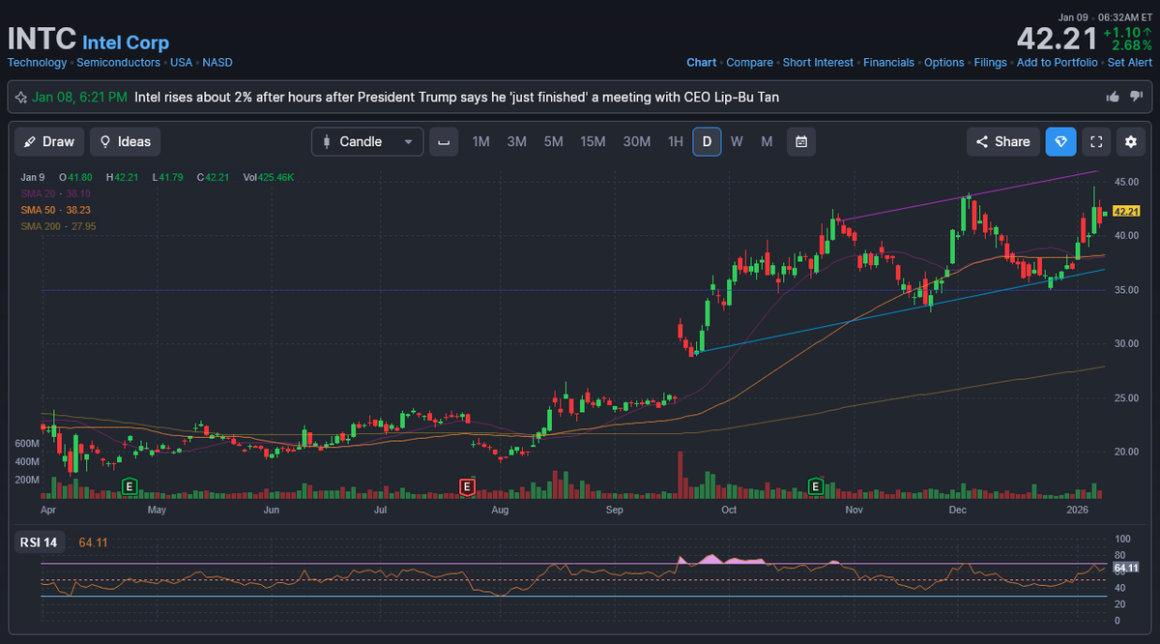Click the 64.11 RSI value tag
Image resolution: width=1160 pixels, height=644 pixels.
tap(1126, 568)
